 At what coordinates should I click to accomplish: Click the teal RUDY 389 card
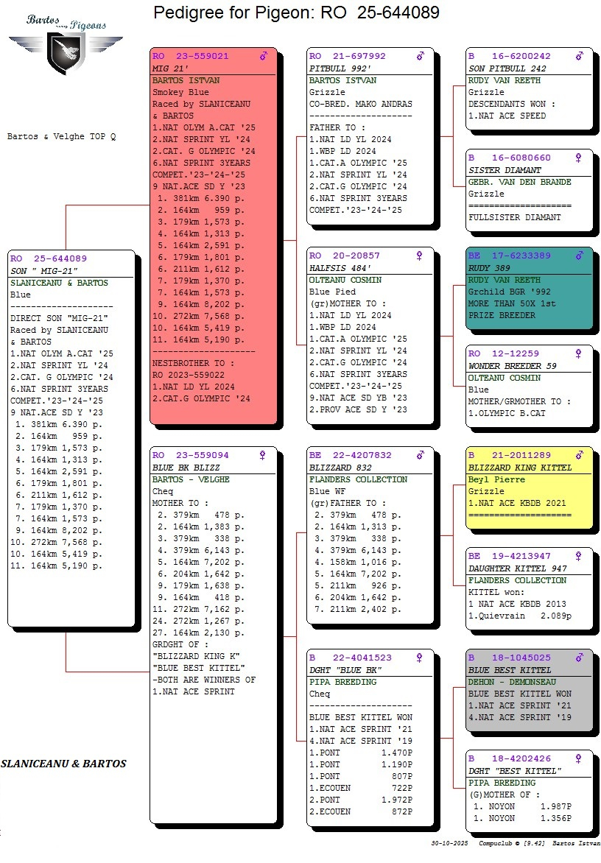[529, 291]
